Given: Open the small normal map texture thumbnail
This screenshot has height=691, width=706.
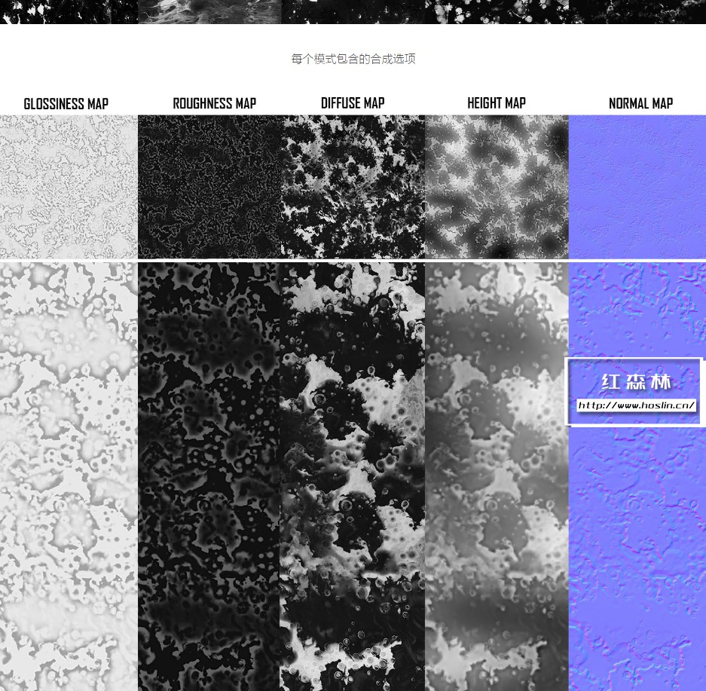Looking at the screenshot, I should pyautogui.click(x=637, y=187).
